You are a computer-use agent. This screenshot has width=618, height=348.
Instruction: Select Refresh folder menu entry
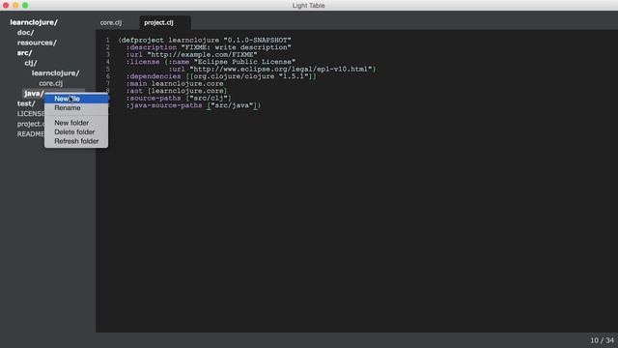point(76,141)
